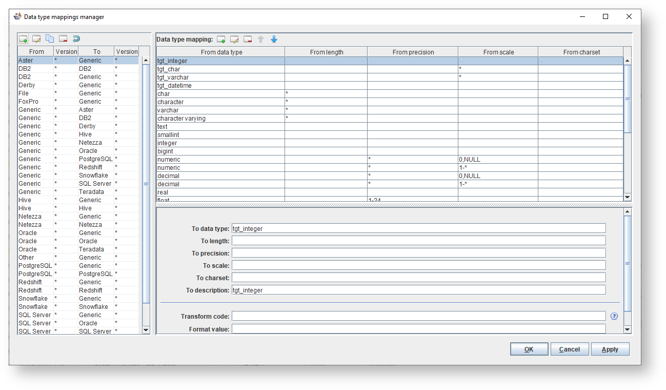Viewport: 666px width, 390px height.
Task: Focus the To length input field
Action: (418, 240)
